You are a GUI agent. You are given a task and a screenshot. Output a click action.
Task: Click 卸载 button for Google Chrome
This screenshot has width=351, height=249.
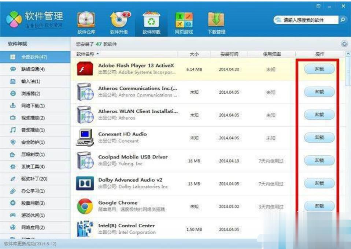pyautogui.click(x=319, y=206)
